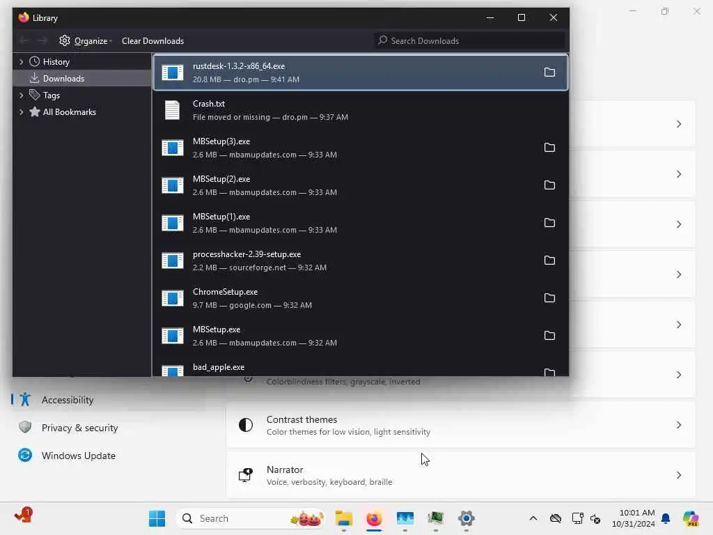Click the rustdesk executable file icon
713x535 pixels.
tap(173, 72)
